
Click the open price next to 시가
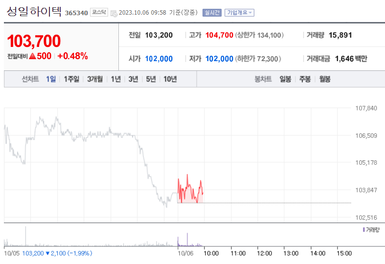tap(159, 59)
